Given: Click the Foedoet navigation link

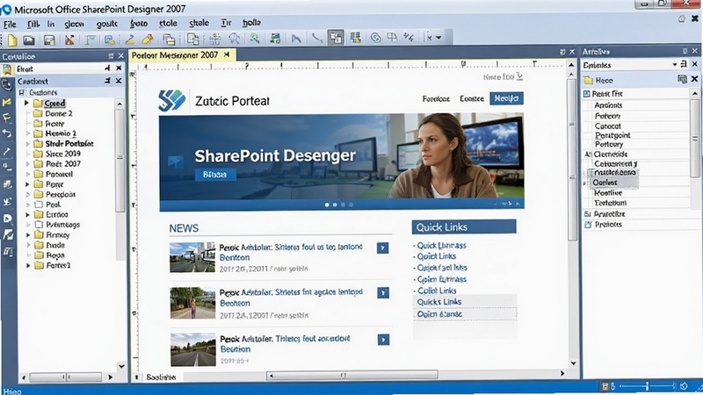Looking at the screenshot, I should point(436,98).
